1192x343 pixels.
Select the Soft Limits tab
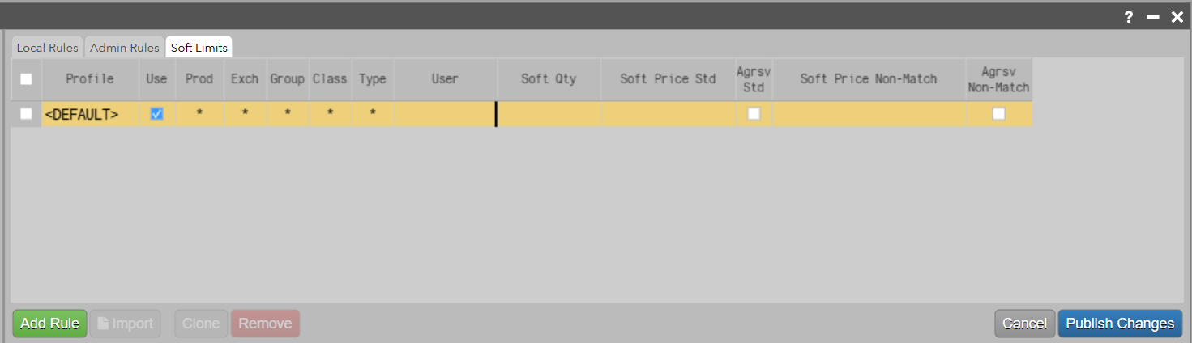[199, 48]
